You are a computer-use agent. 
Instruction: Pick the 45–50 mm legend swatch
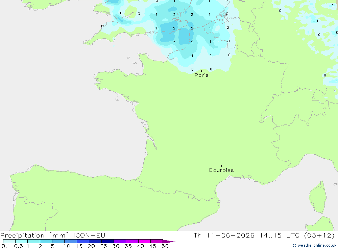(157, 241)
